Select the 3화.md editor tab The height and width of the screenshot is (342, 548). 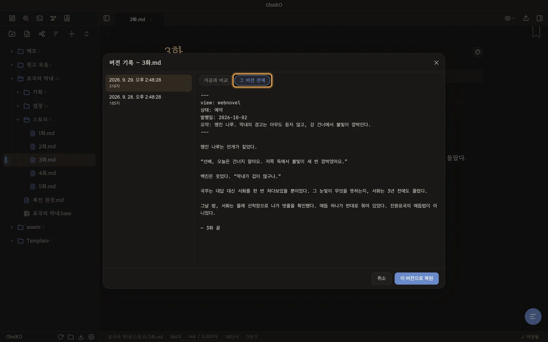137,19
